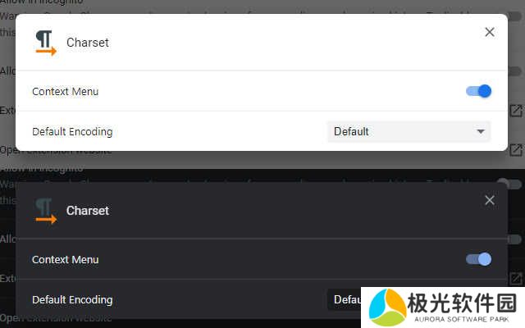Viewport: 525px width, 328px height.
Task: Click the Charset pilcrow icon in dark dialog
Action: click(x=46, y=211)
